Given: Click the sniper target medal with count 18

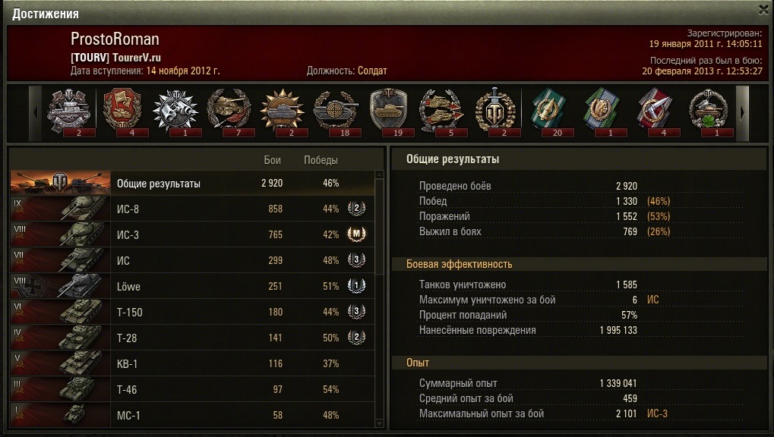Looking at the screenshot, I should (x=336, y=112).
